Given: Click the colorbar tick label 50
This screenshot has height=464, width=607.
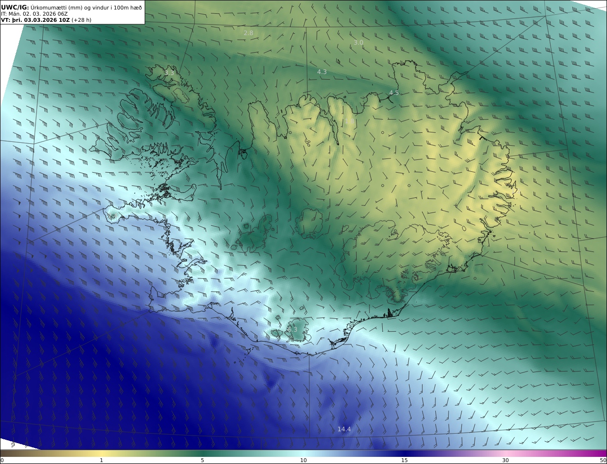Looking at the screenshot, I should [603, 460].
